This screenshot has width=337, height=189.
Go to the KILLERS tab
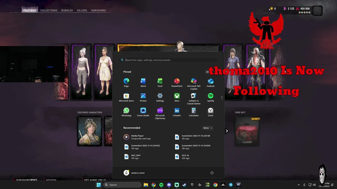(82, 10)
